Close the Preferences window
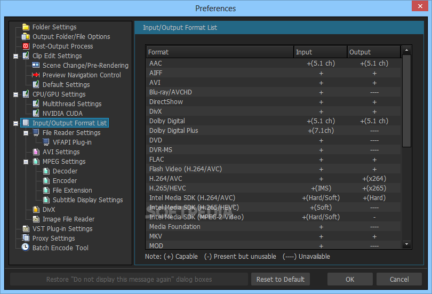The image size is (432, 294). 420,6
